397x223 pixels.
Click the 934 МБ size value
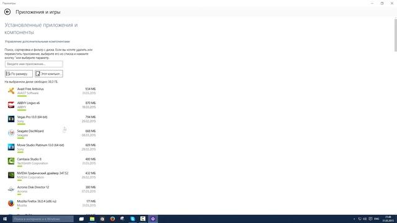pyautogui.click(x=91, y=89)
